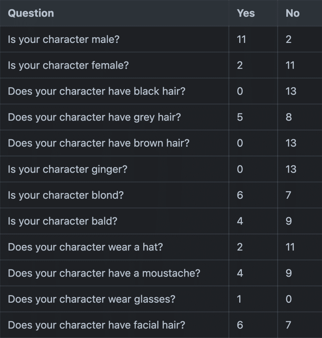The height and width of the screenshot is (338, 322).
Task: Click the Yes count for the male question
Action: coord(241,39)
